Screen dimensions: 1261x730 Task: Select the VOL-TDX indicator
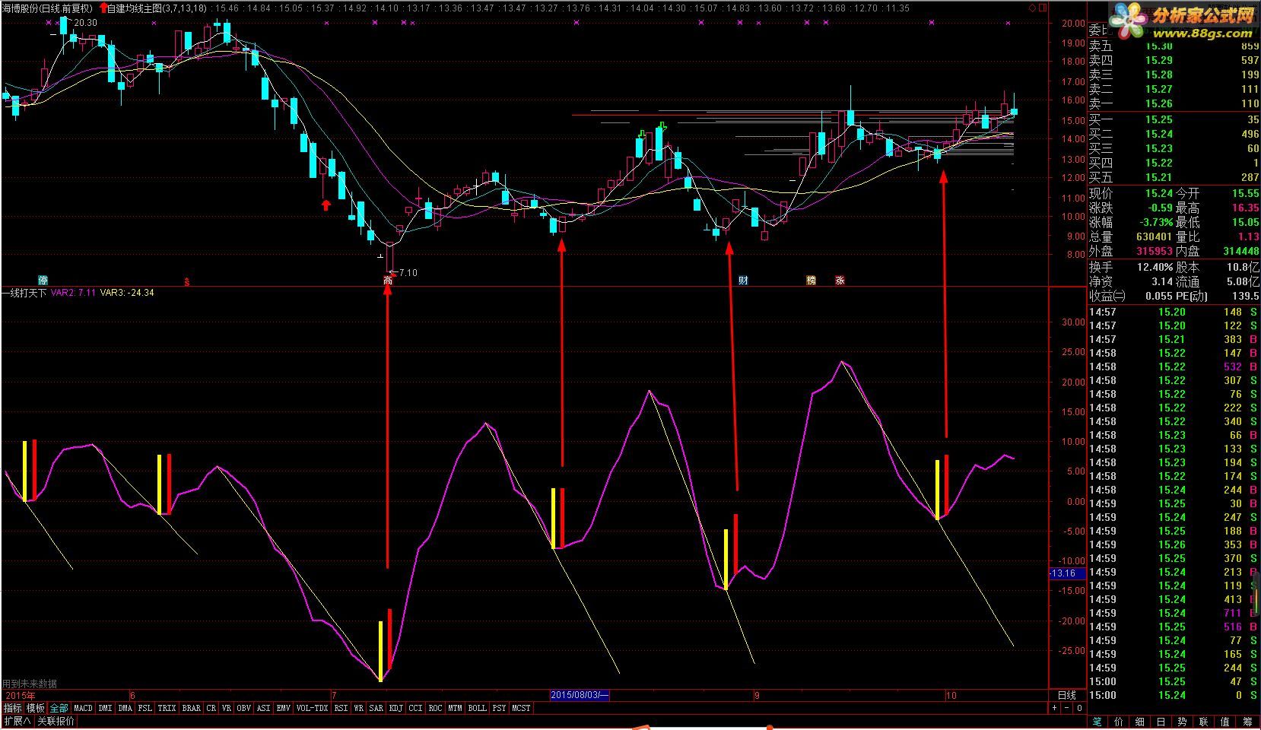click(x=313, y=708)
